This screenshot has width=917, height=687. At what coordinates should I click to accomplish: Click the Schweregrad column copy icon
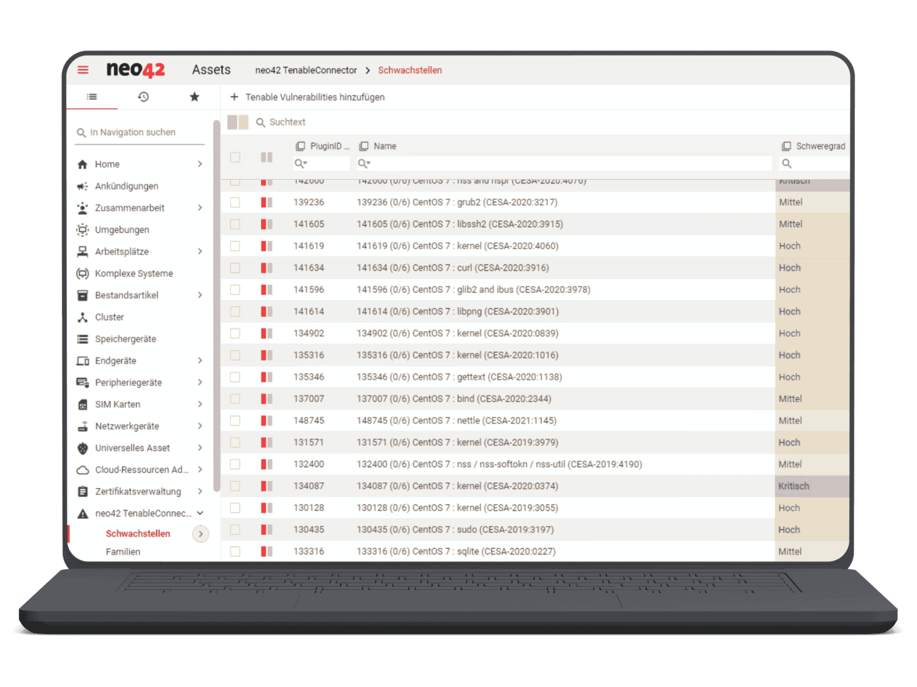[786, 146]
